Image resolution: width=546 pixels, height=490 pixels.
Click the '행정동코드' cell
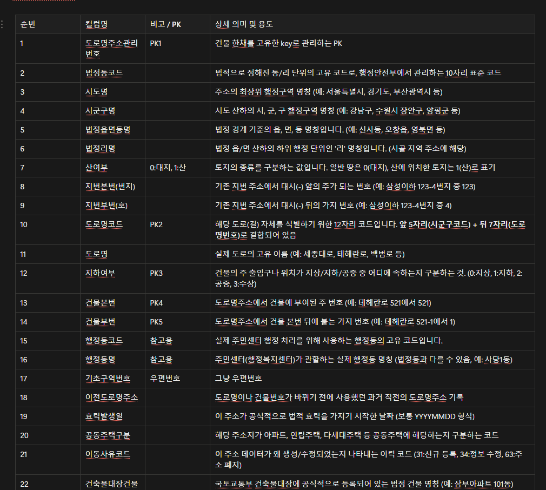tap(112, 341)
